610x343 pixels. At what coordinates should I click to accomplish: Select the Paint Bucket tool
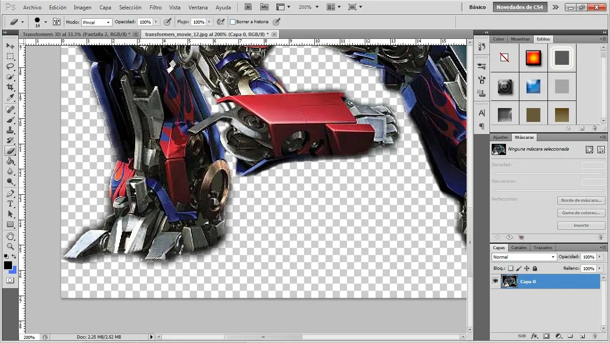[x=10, y=161]
